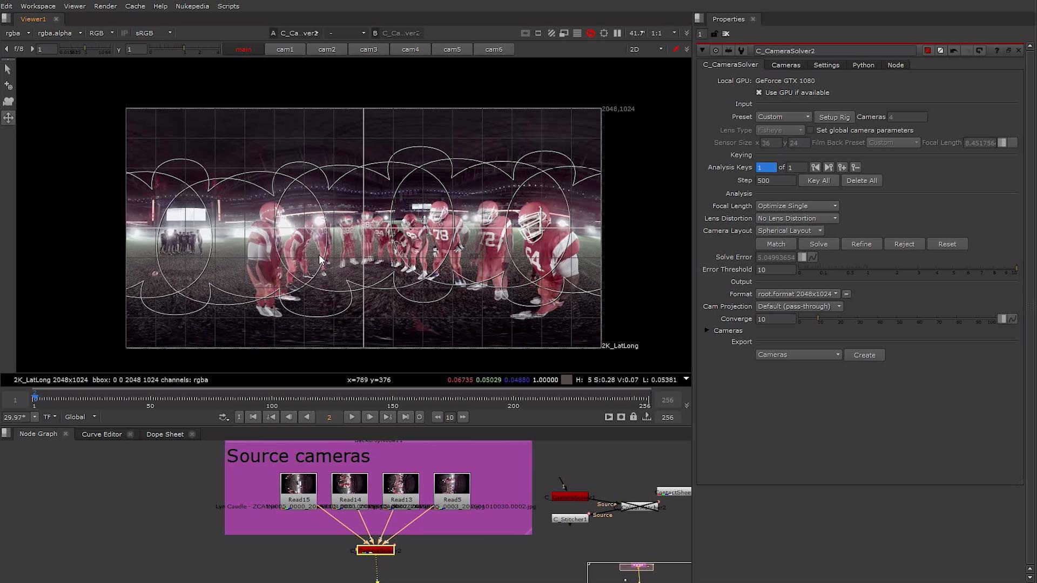Jump to next keyframe in playback controls

point(388,417)
